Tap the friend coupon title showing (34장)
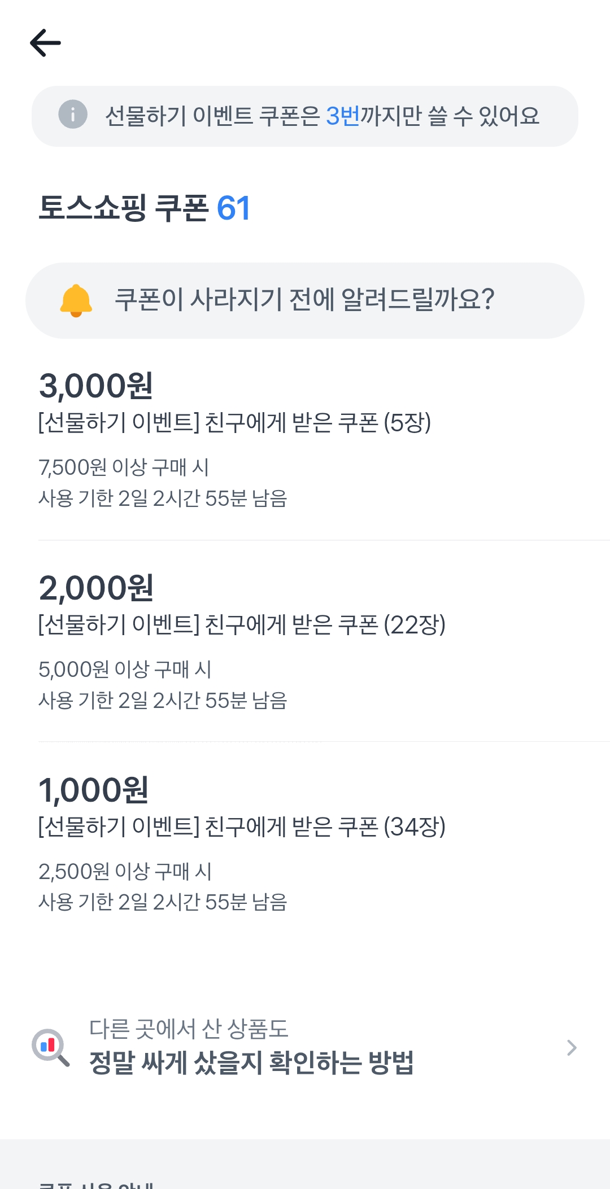The image size is (610, 1189). click(242, 827)
